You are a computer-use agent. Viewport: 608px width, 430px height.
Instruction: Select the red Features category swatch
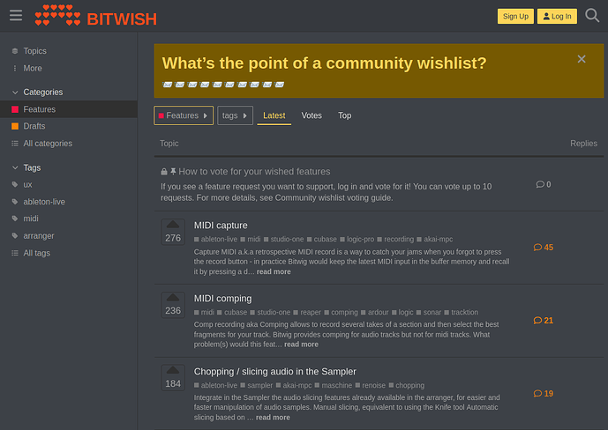pos(15,109)
